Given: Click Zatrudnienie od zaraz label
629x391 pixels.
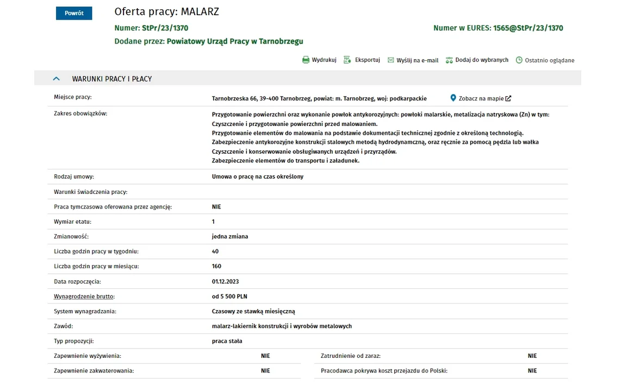Looking at the screenshot, I should coord(351,356).
